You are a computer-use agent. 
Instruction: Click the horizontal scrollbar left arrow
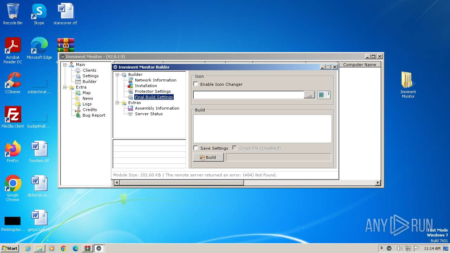(x=117, y=183)
